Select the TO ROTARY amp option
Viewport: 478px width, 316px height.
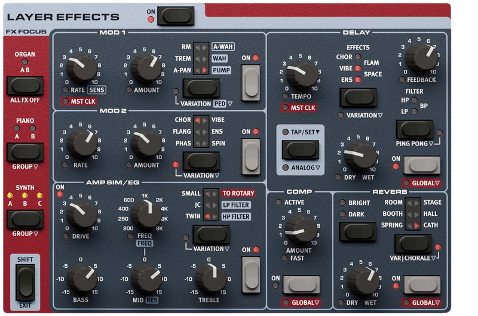(238, 193)
